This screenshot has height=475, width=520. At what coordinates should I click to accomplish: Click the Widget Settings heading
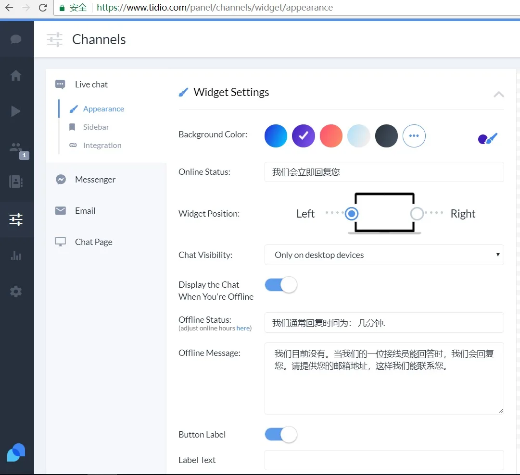click(231, 92)
